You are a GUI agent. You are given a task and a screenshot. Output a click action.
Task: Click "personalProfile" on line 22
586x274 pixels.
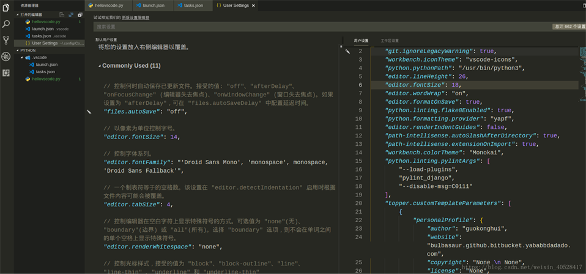pos(443,220)
